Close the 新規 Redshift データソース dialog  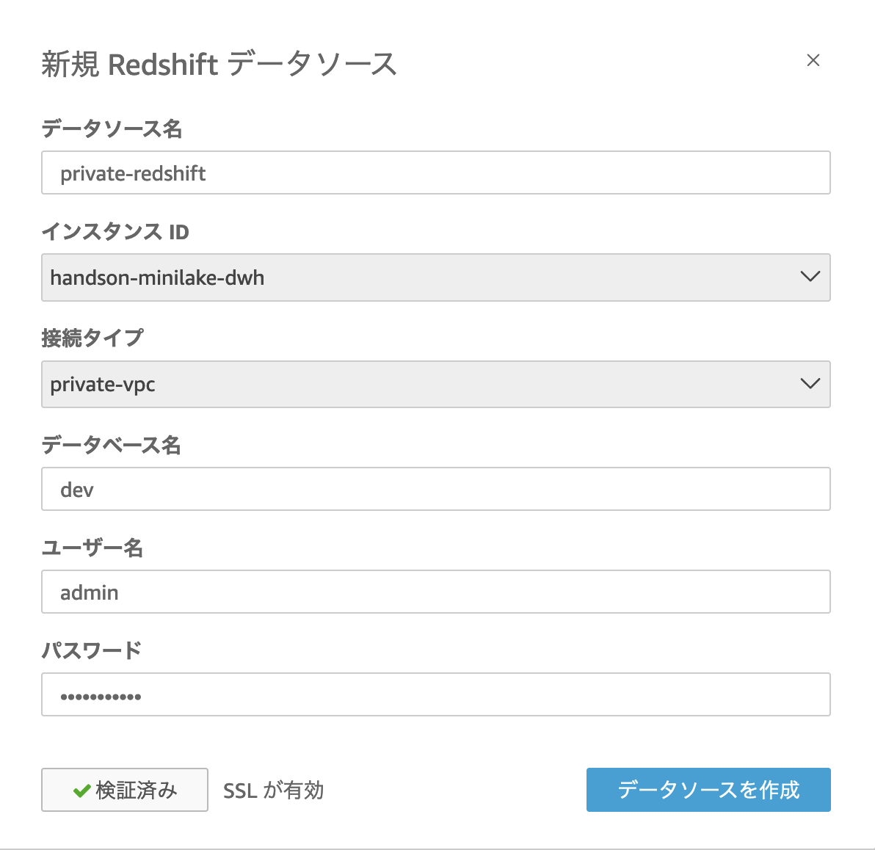(813, 60)
